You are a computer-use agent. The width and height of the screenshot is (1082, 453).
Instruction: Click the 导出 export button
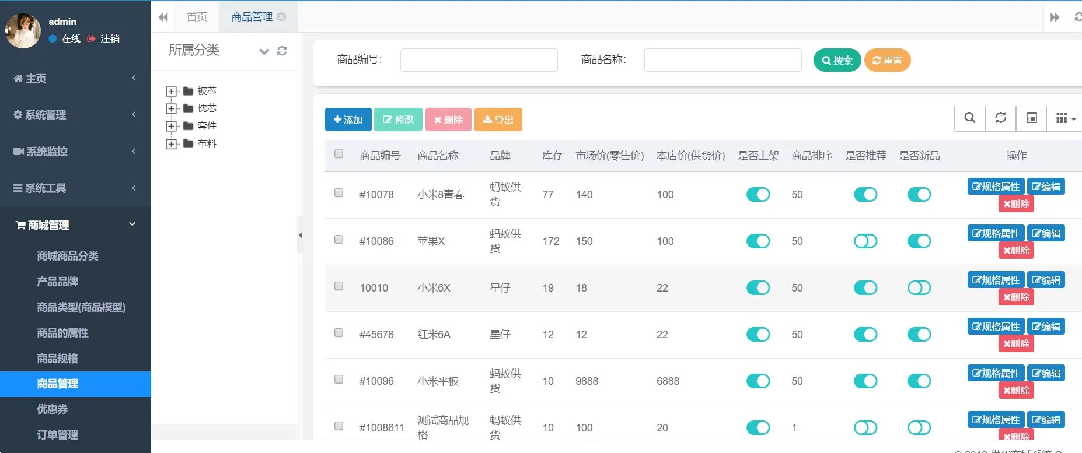tap(498, 120)
